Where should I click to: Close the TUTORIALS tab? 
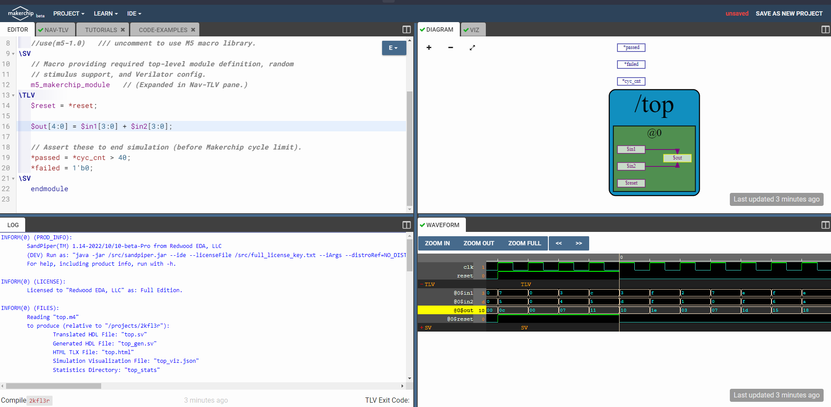click(x=123, y=29)
